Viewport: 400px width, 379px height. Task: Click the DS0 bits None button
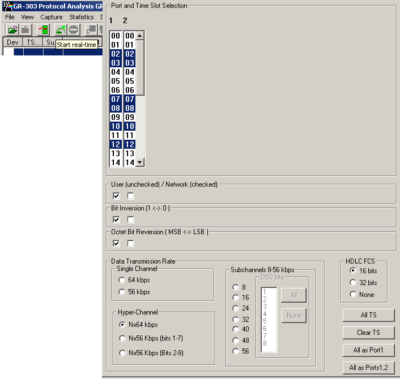tap(294, 316)
